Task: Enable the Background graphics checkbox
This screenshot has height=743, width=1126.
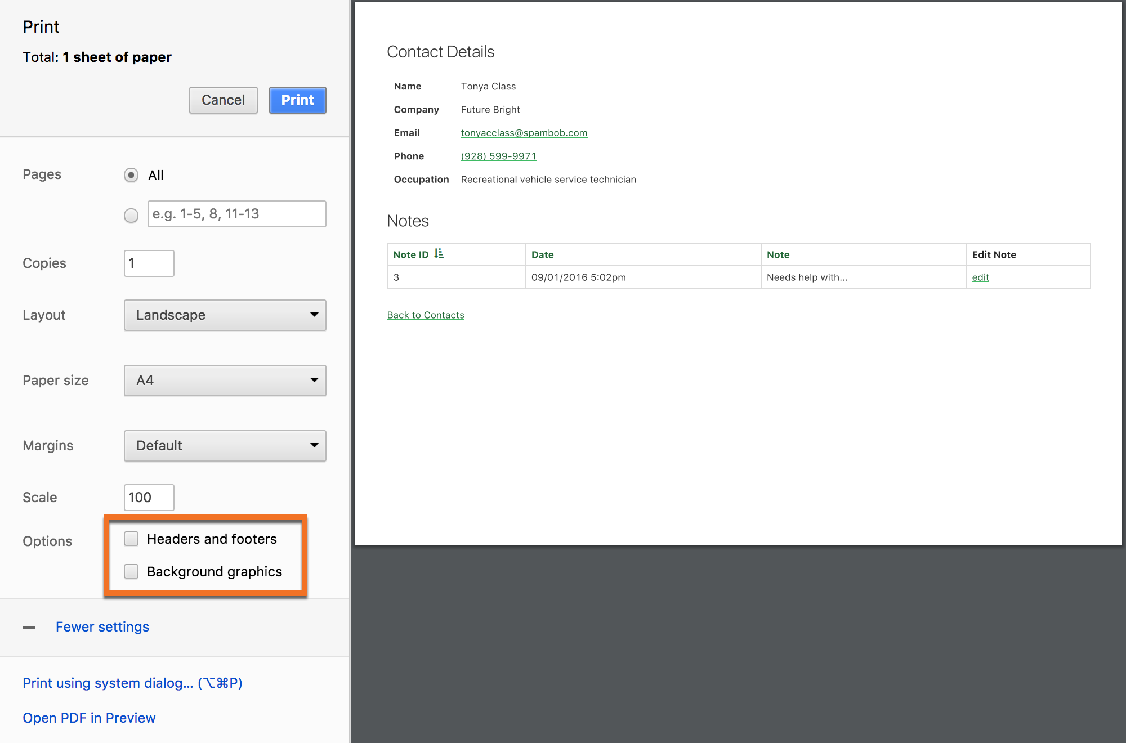Action: tap(132, 571)
